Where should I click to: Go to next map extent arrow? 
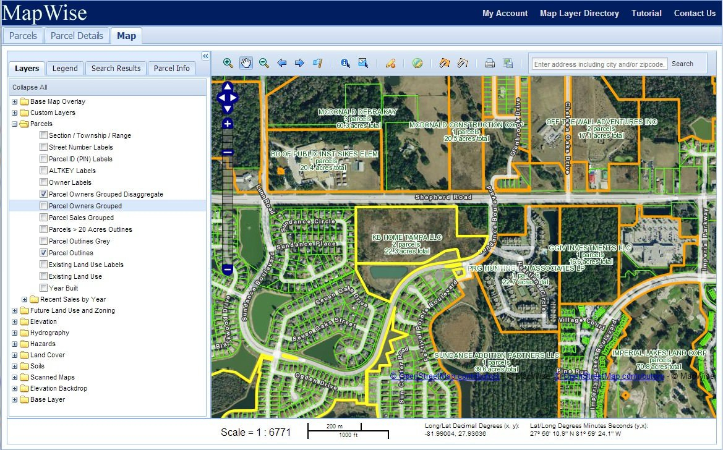[299, 63]
